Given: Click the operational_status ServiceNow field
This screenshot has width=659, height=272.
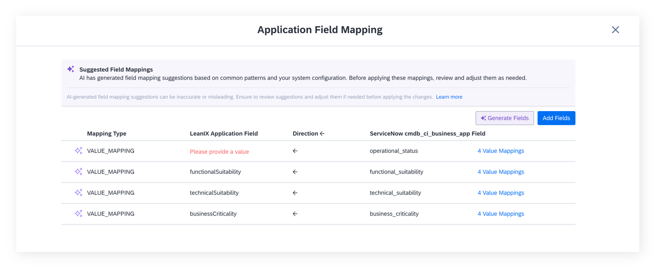Looking at the screenshot, I should tap(393, 151).
